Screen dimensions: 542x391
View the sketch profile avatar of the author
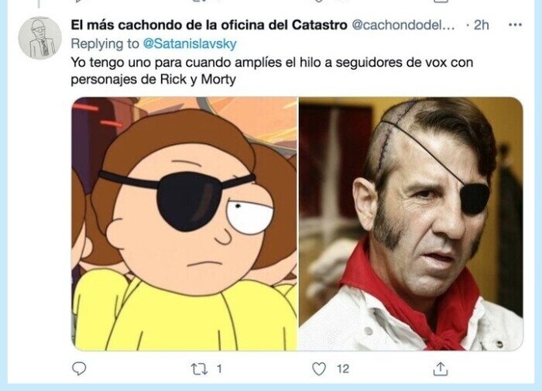coord(39,38)
